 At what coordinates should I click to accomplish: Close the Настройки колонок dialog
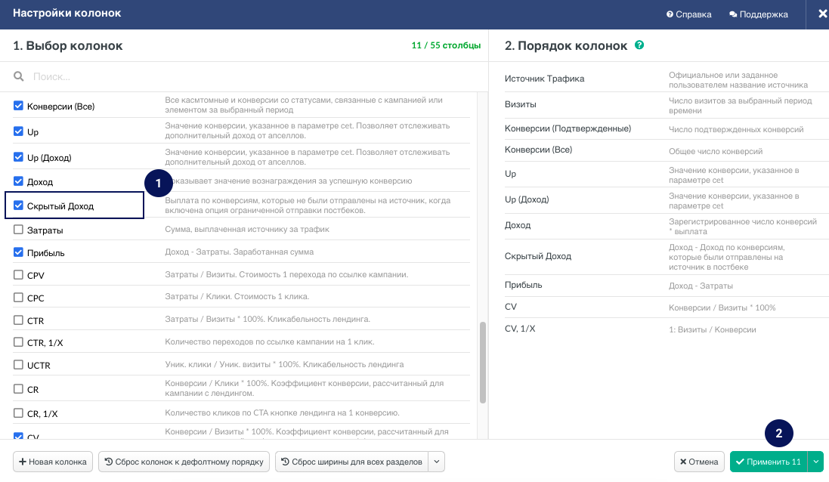822,14
